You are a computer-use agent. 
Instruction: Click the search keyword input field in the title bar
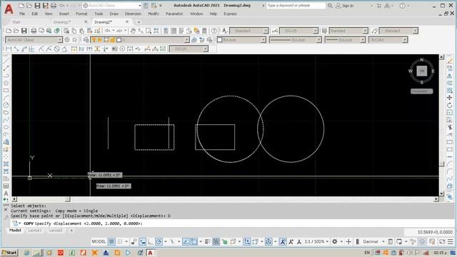(296, 6)
